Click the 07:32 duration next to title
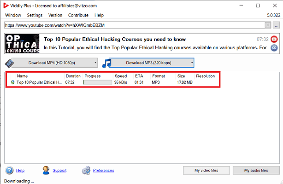This screenshot has height=184, width=283. point(263,39)
